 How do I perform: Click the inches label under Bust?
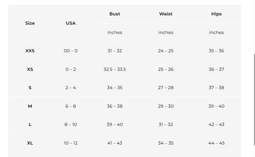pyautogui.click(x=115, y=33)
